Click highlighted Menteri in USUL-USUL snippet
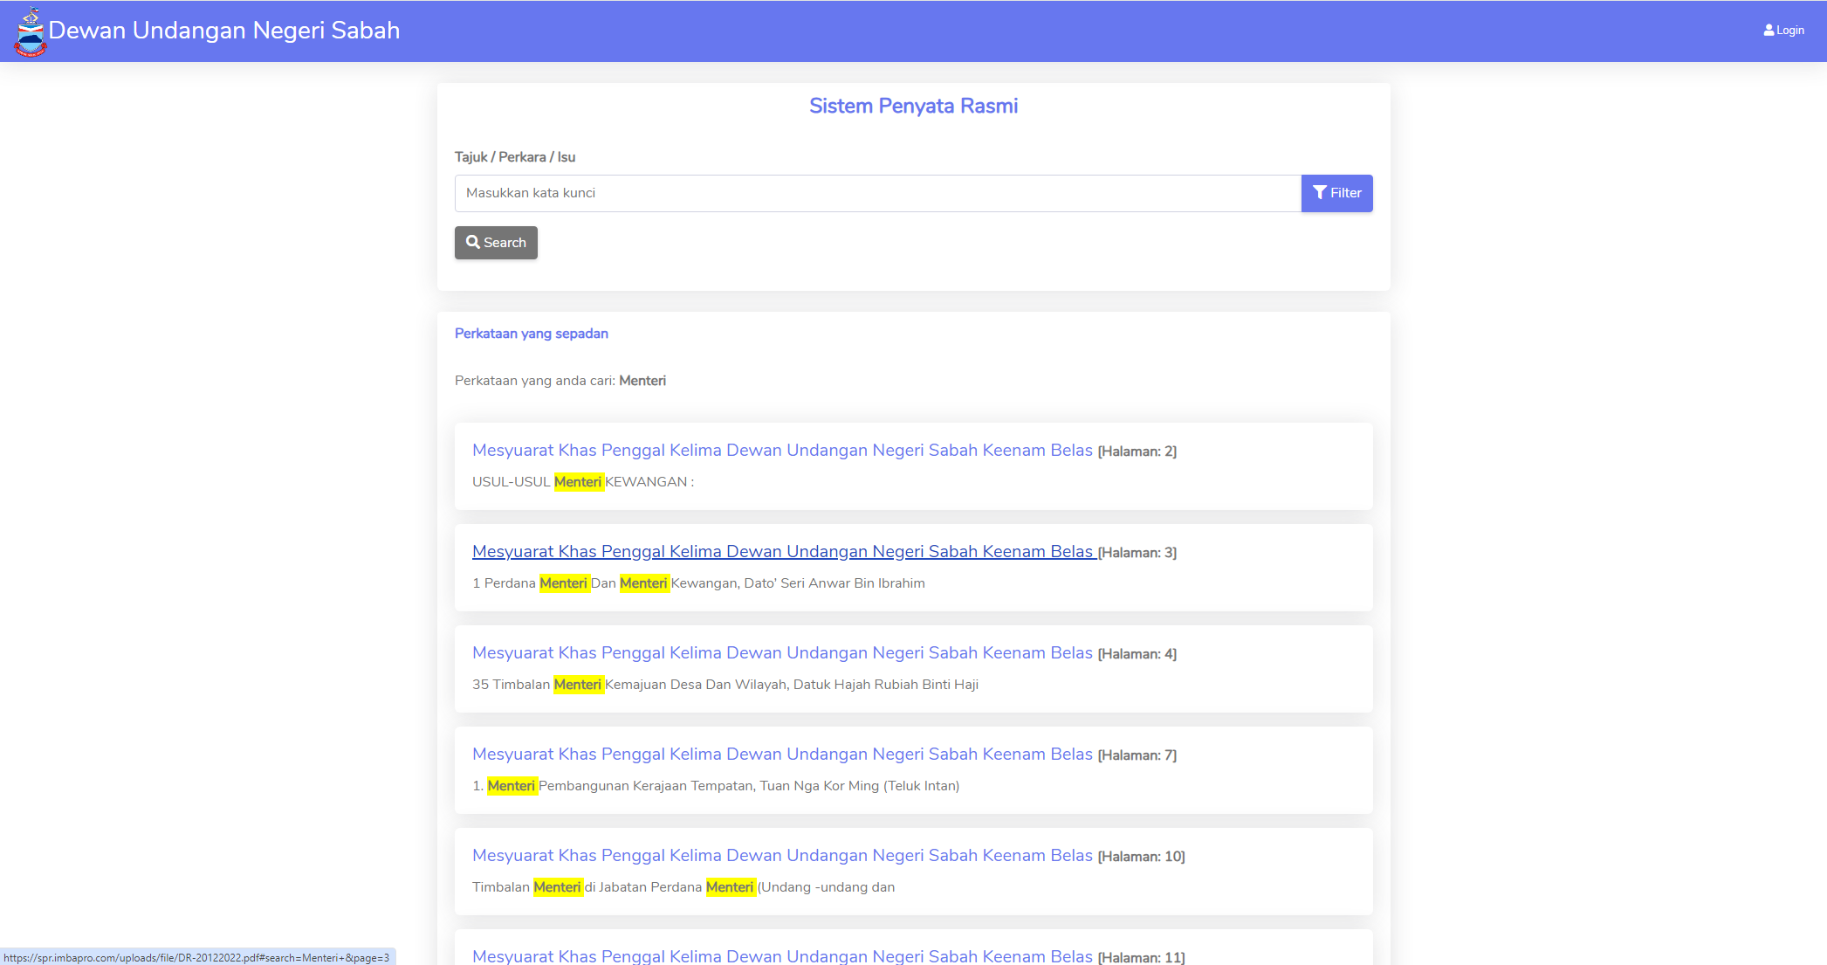Viewport: 1827px width, 965px height. coord(578,482)
